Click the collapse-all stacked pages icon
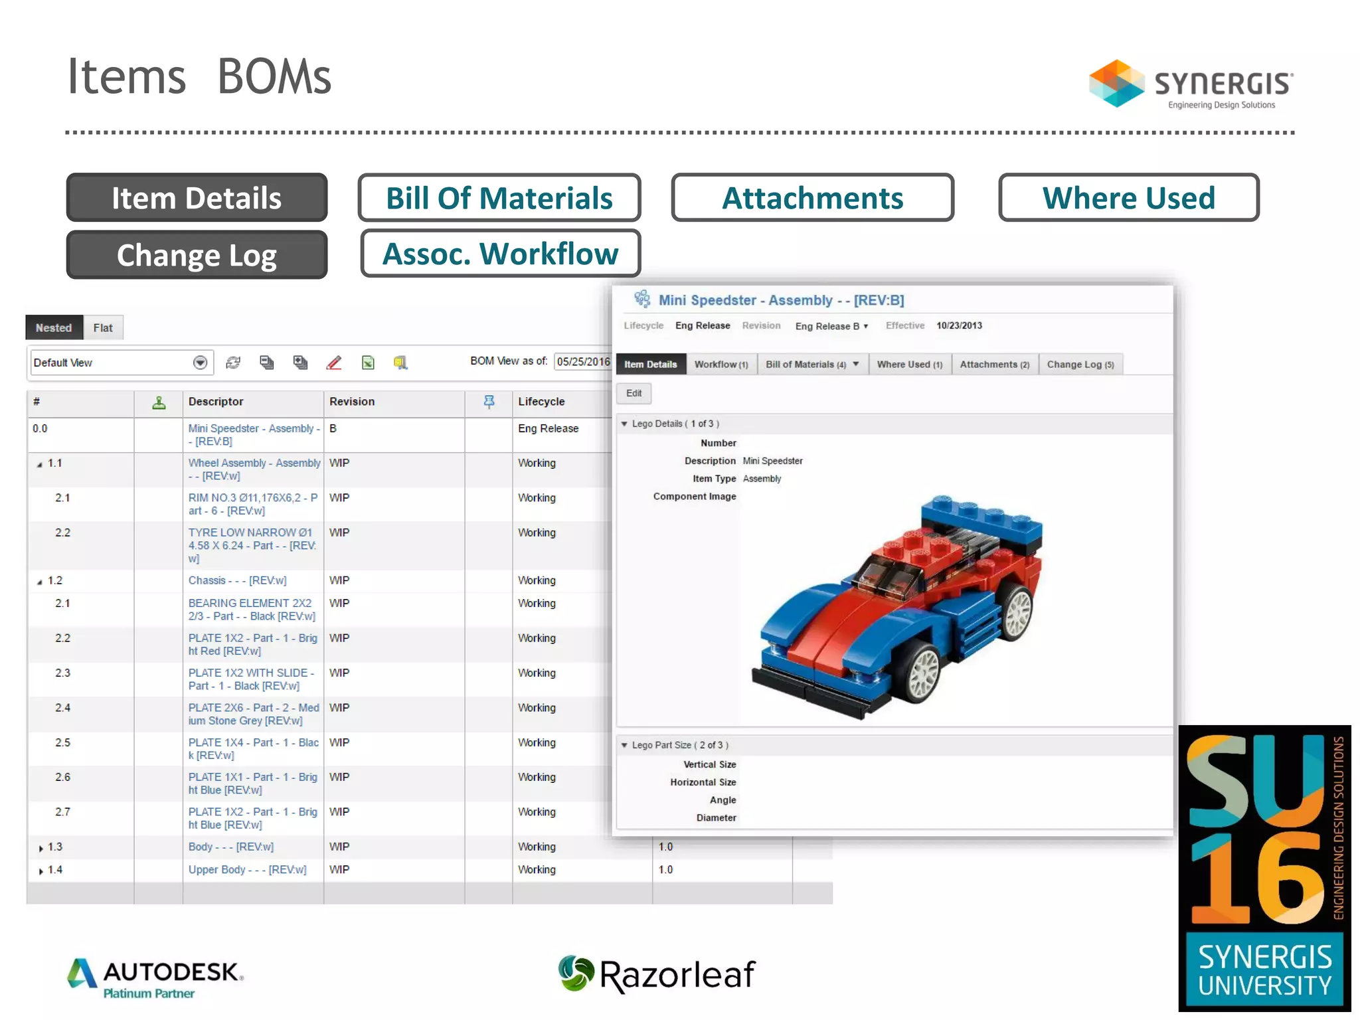The height and width of the screenshot is (1020, 1360). 267,363
